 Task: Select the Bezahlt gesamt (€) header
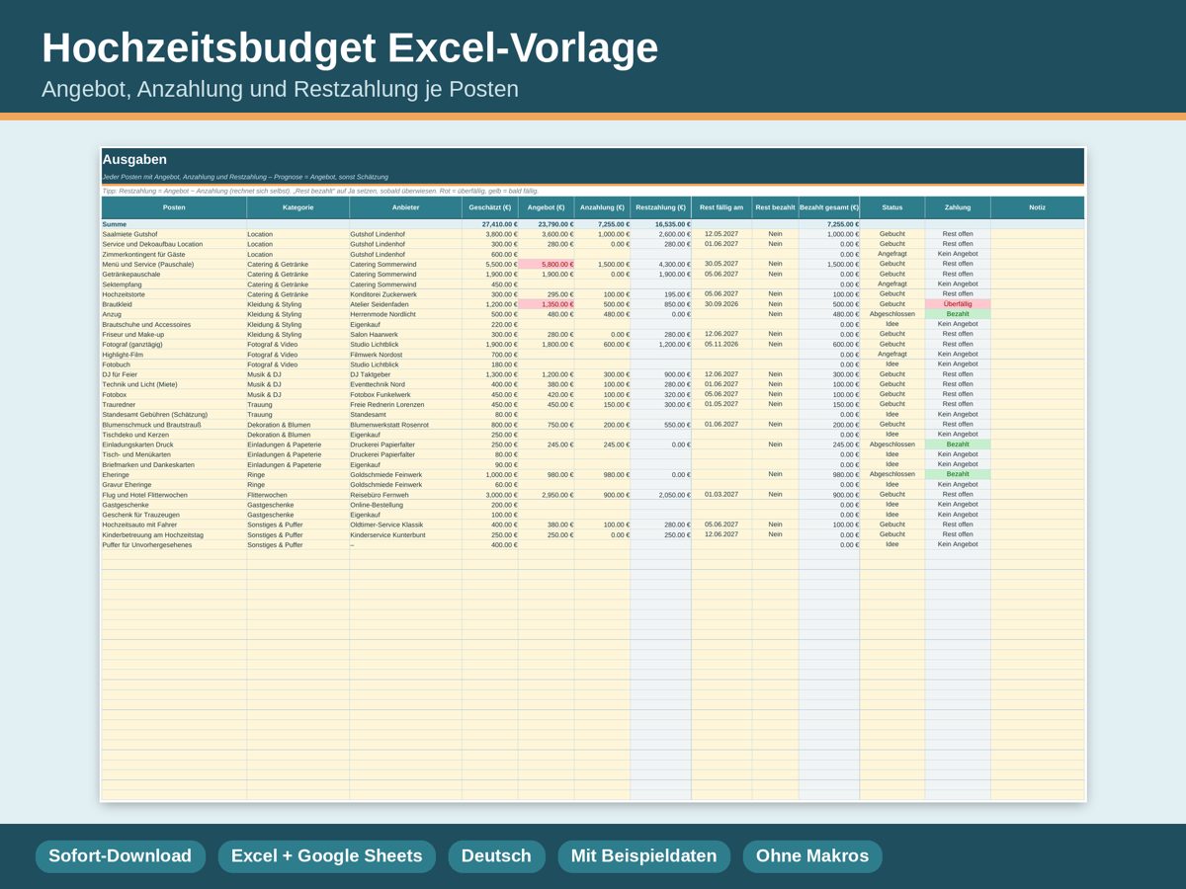pos(829,207)
